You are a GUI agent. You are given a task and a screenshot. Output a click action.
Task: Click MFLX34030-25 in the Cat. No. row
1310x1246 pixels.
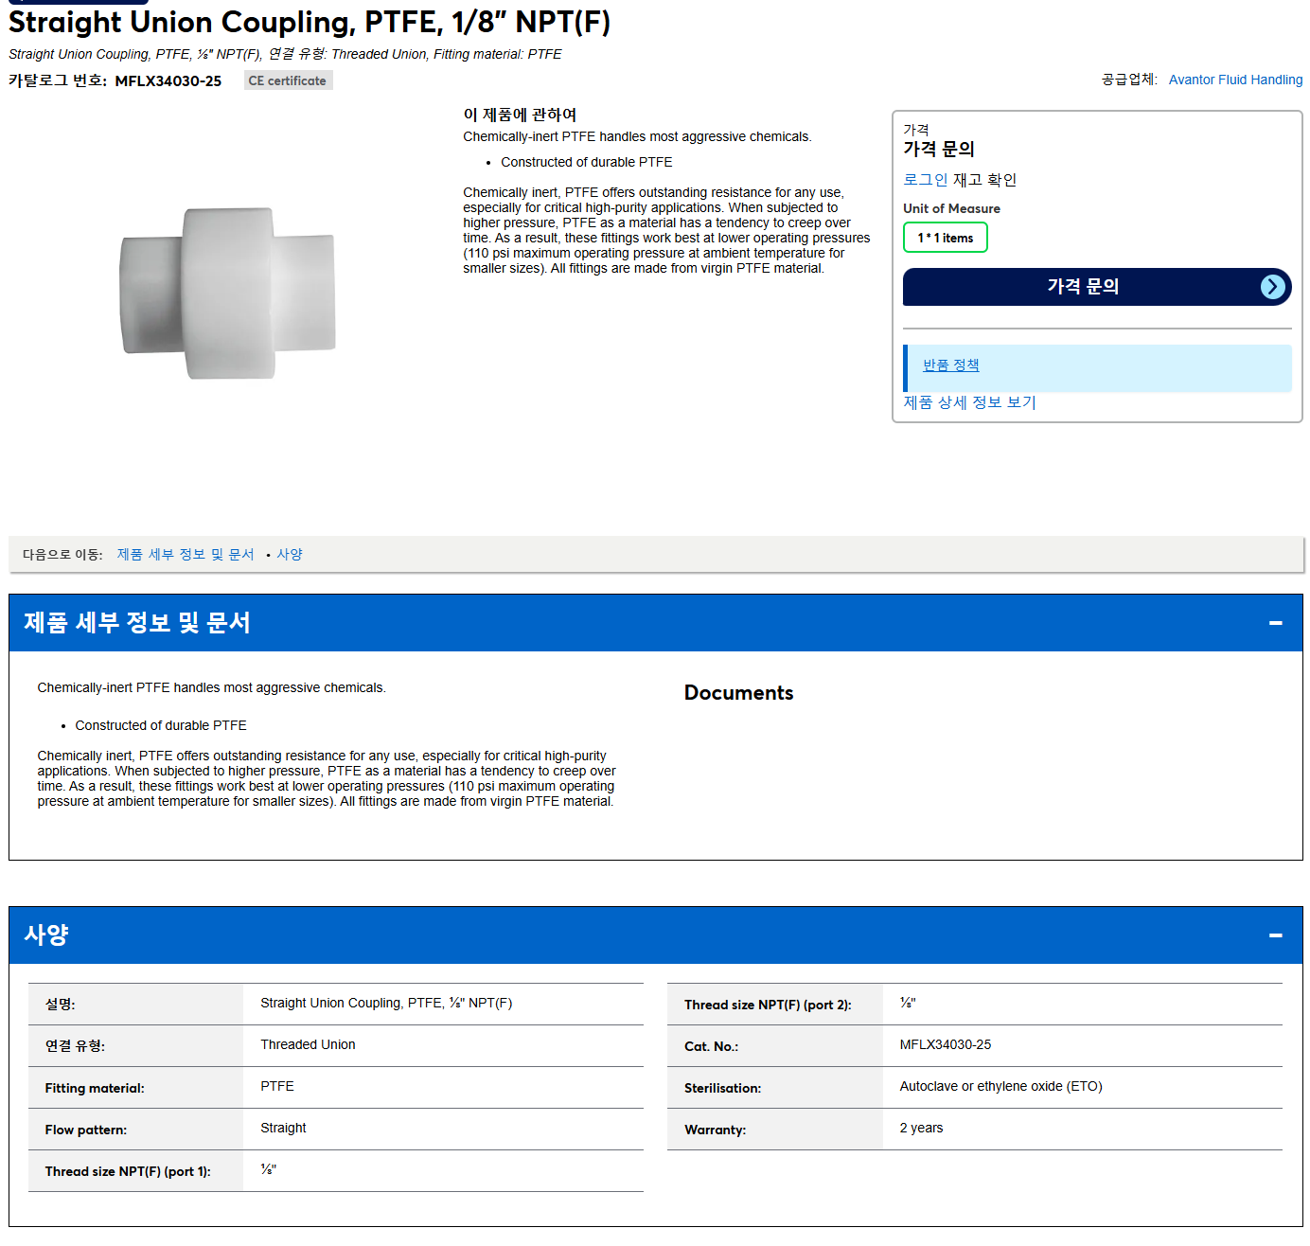[x=945, y=1044]
